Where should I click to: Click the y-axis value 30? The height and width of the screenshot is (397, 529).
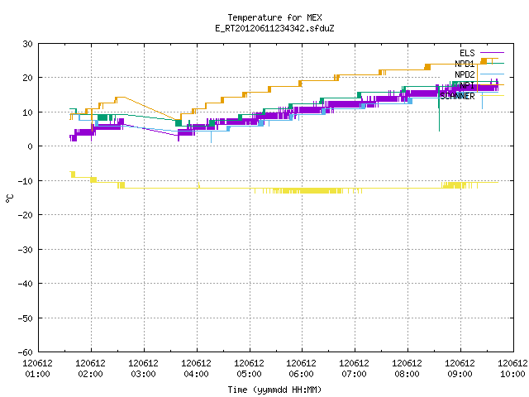click(28, 44)
